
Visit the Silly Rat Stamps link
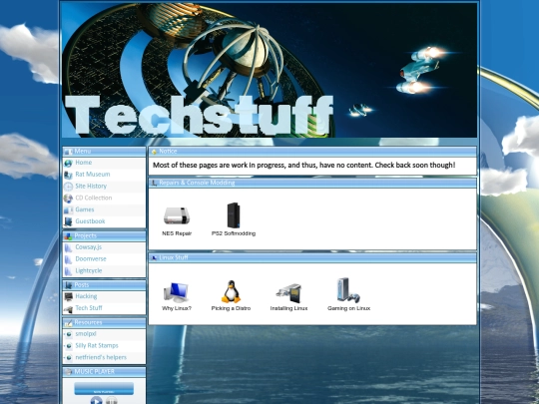tap(97, 345)
